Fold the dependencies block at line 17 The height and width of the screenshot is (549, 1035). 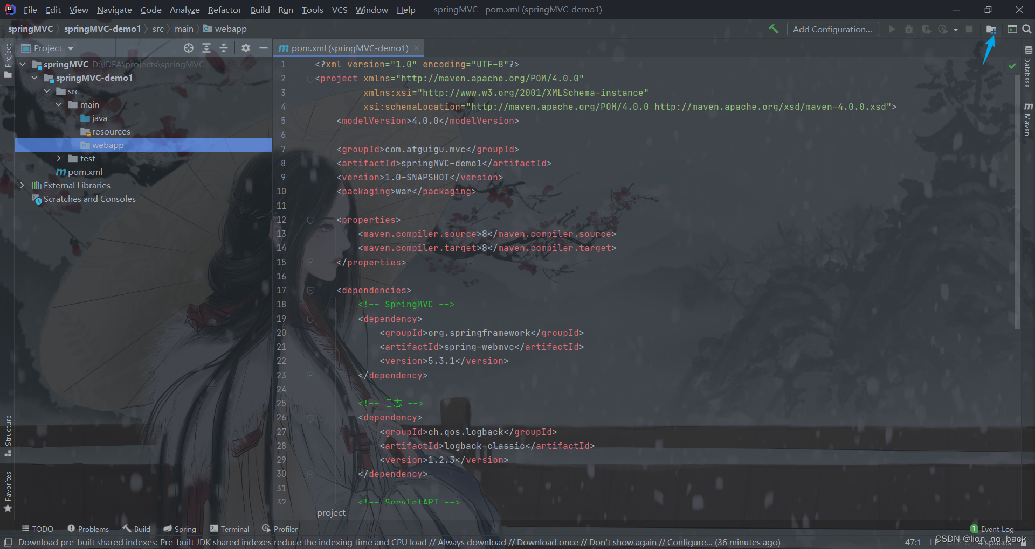(310, 290)
